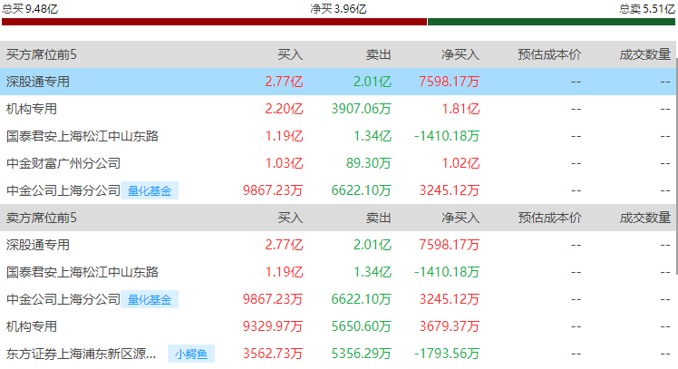678x369 pixels.
Task: Click the 9329.97万 buy value
Action: tap(273, 326)
